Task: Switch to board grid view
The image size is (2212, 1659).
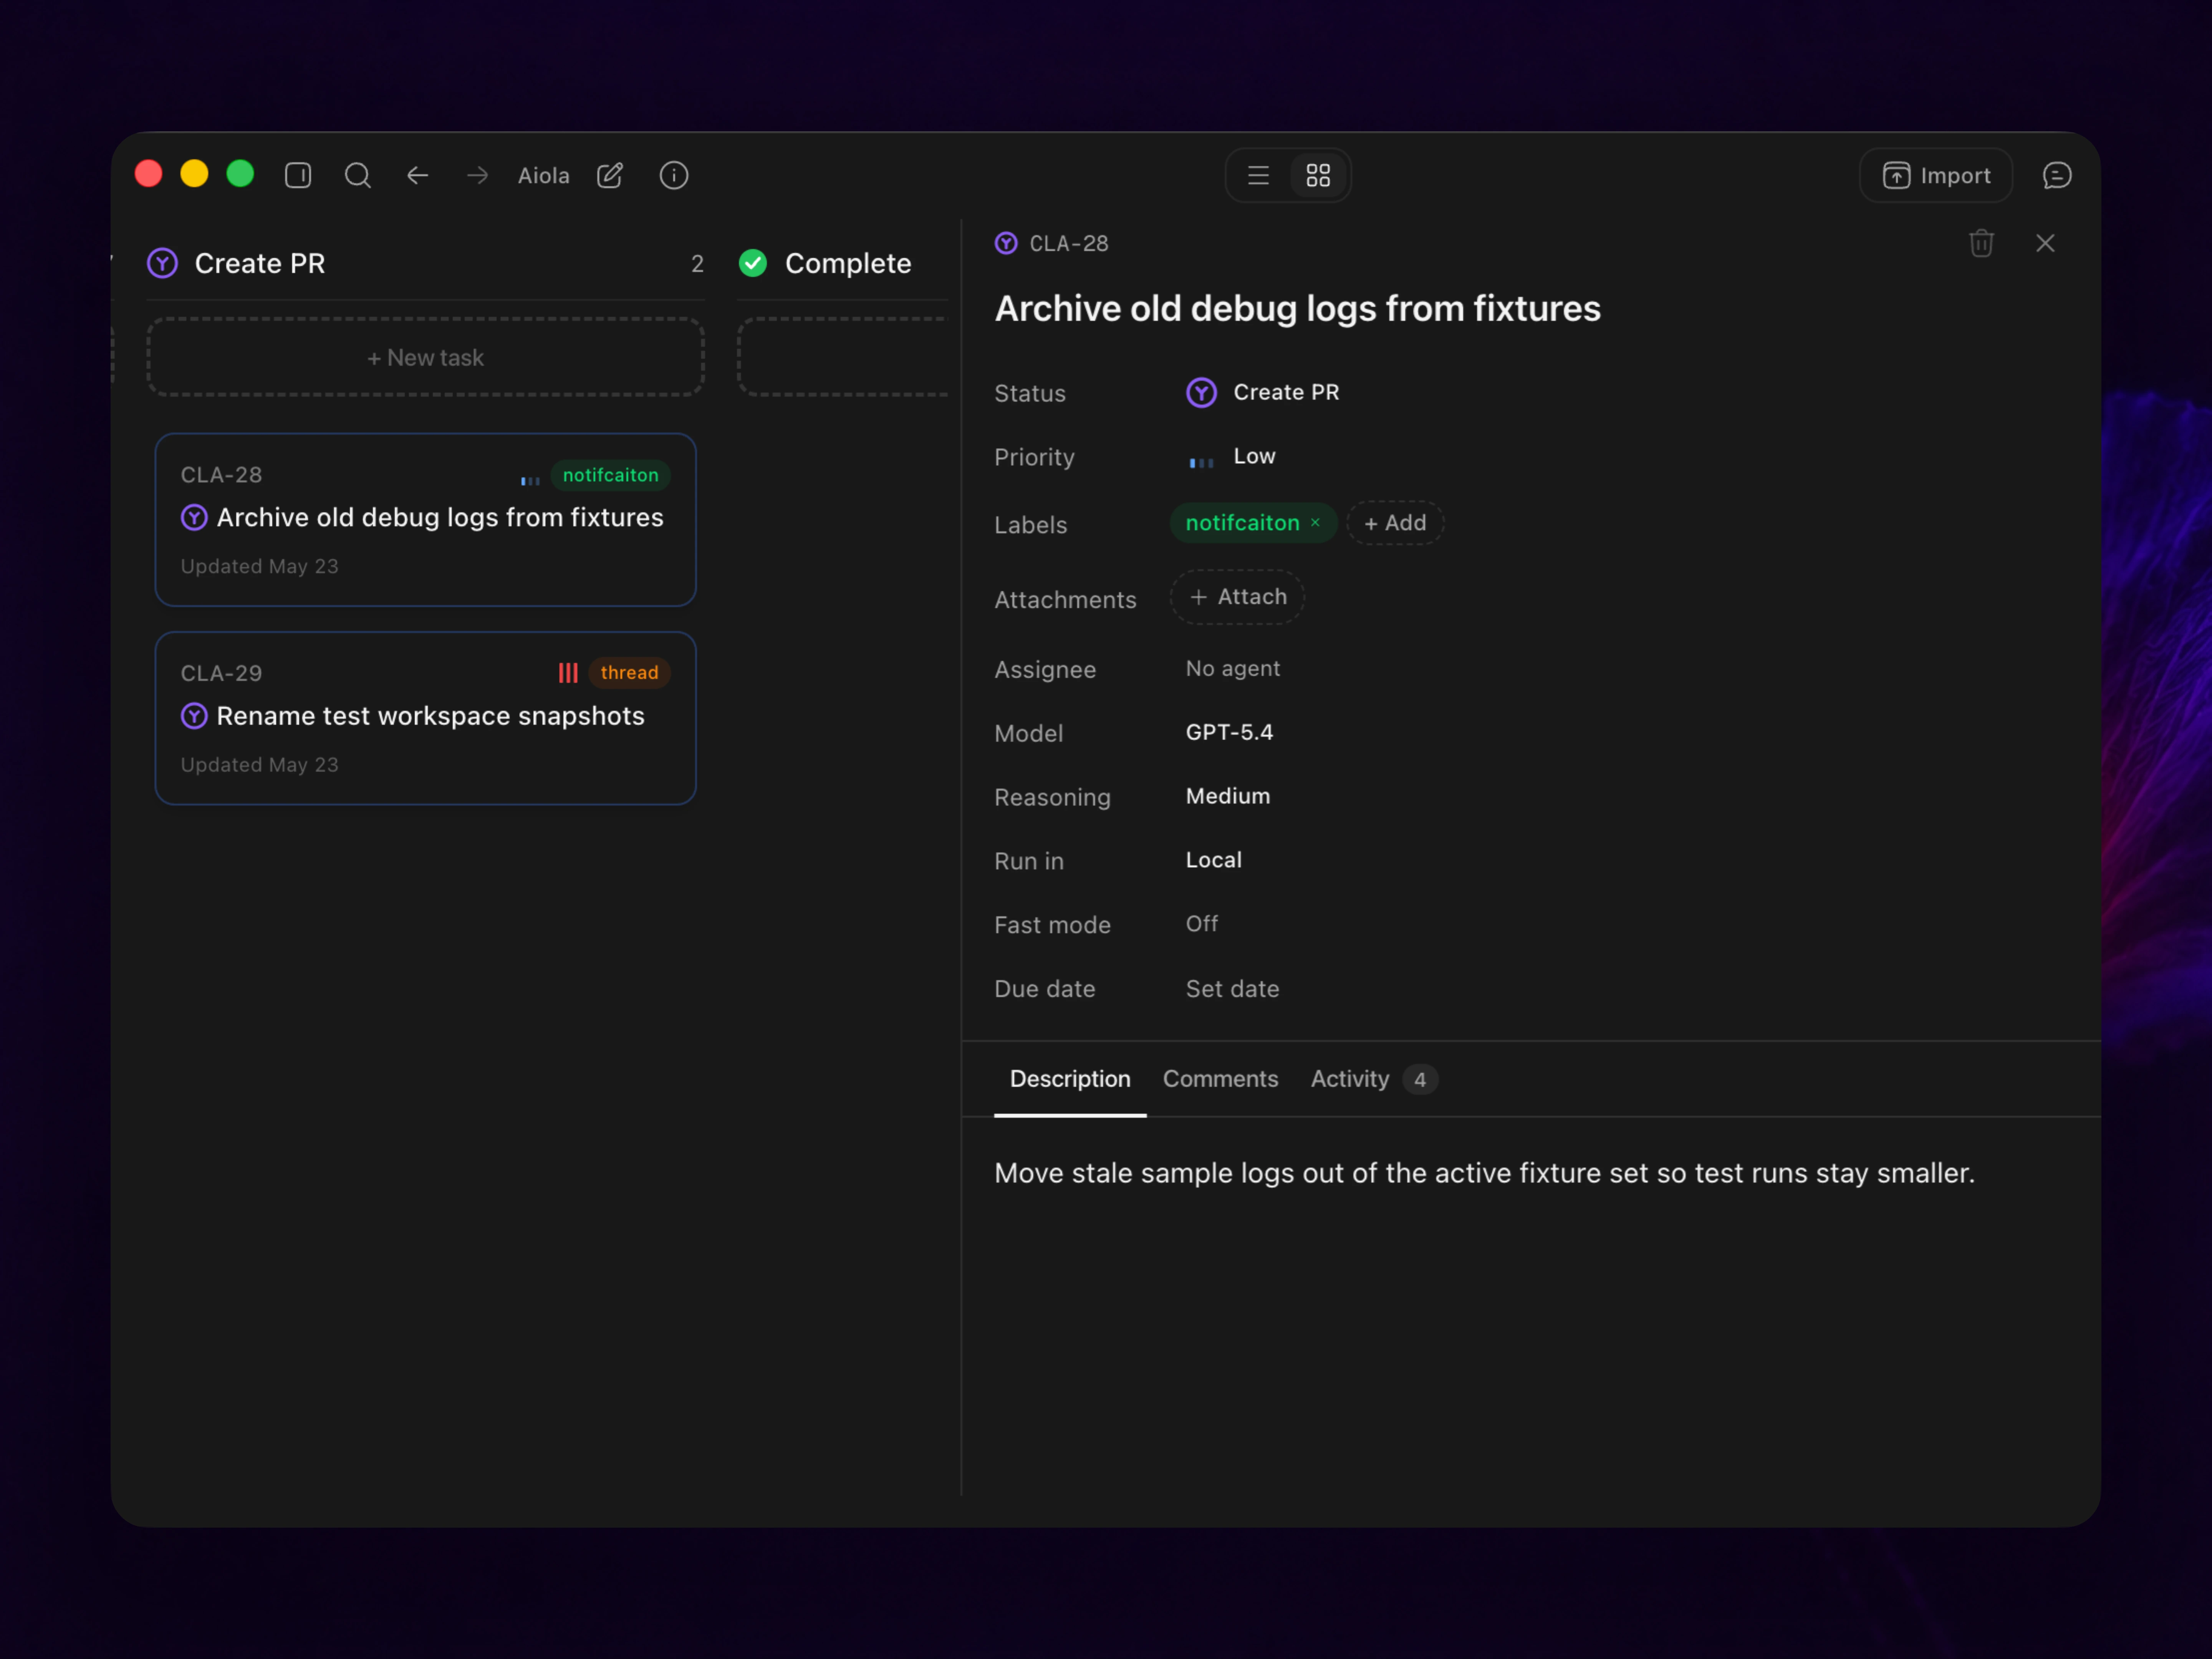Action: 1318,176
